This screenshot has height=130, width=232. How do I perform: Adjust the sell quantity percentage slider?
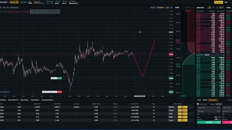[227, 114]
